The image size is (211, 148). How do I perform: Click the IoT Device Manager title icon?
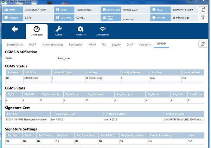click(4, 2)
